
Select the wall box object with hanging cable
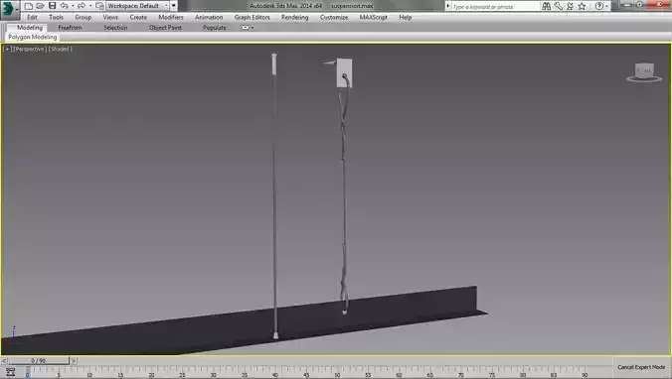click(344, 72)
